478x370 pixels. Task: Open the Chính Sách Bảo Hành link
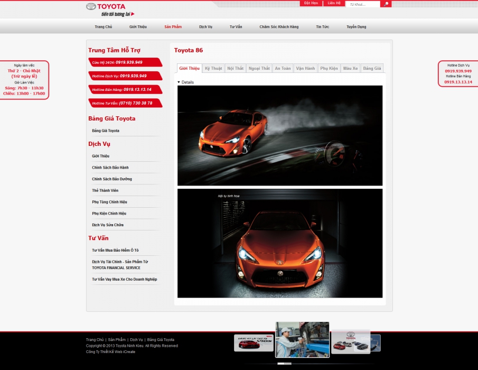pos(110,168)
